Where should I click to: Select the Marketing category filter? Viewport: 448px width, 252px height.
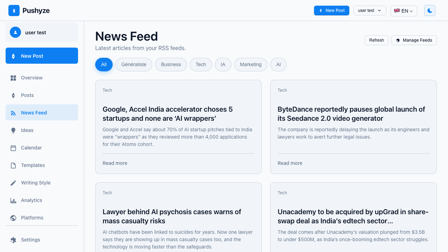click(x=251, y=64)
